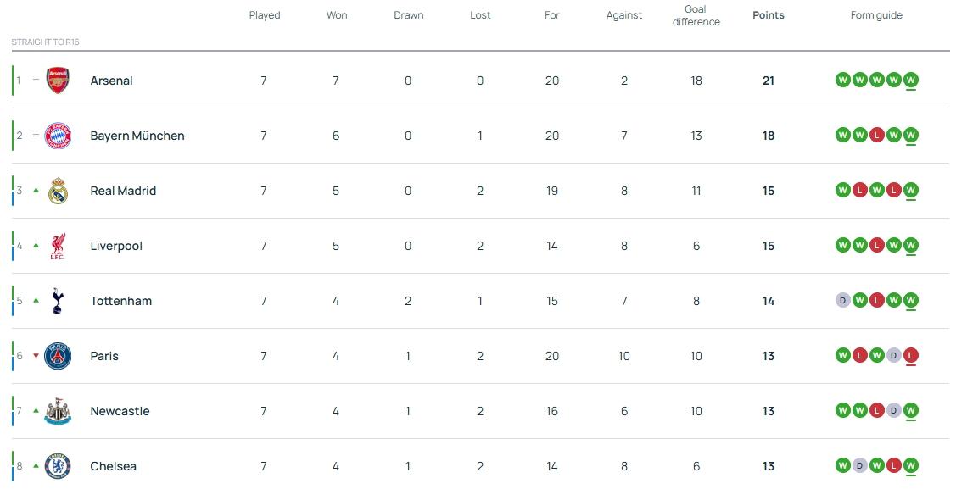Screen dimensions: 956x489
Task: Click the Tottenham club crest
Action: point(58,301)
